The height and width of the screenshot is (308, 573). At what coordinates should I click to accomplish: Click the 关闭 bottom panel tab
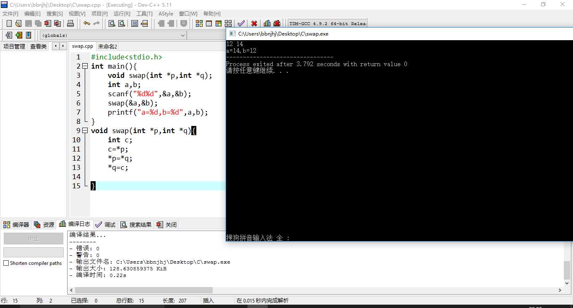coord(167,225)
